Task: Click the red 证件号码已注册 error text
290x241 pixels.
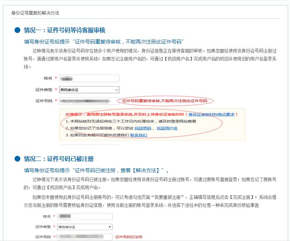Action: [x=128, y=237]
